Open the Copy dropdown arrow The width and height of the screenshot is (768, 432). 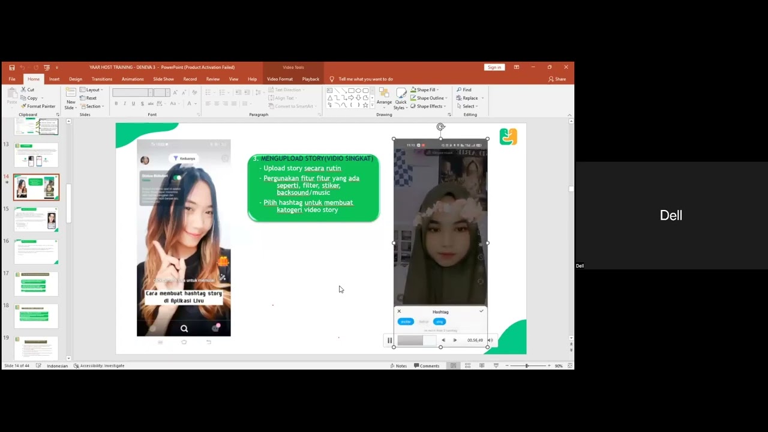click(x=41, y=98)
